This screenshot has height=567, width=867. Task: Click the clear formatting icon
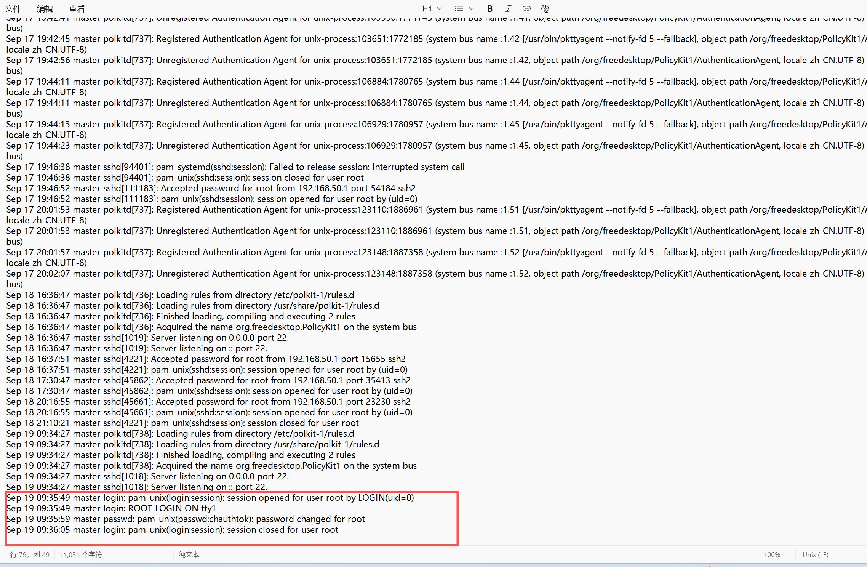point(545,8)
